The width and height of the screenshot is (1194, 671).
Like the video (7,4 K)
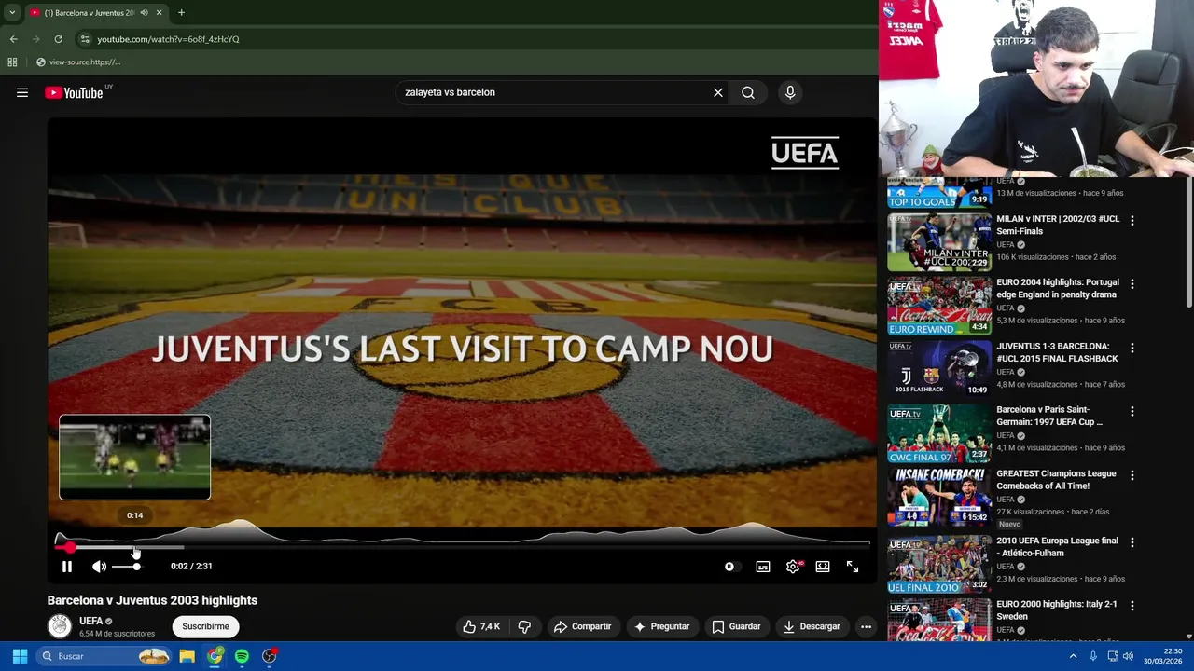click(481, 626)
